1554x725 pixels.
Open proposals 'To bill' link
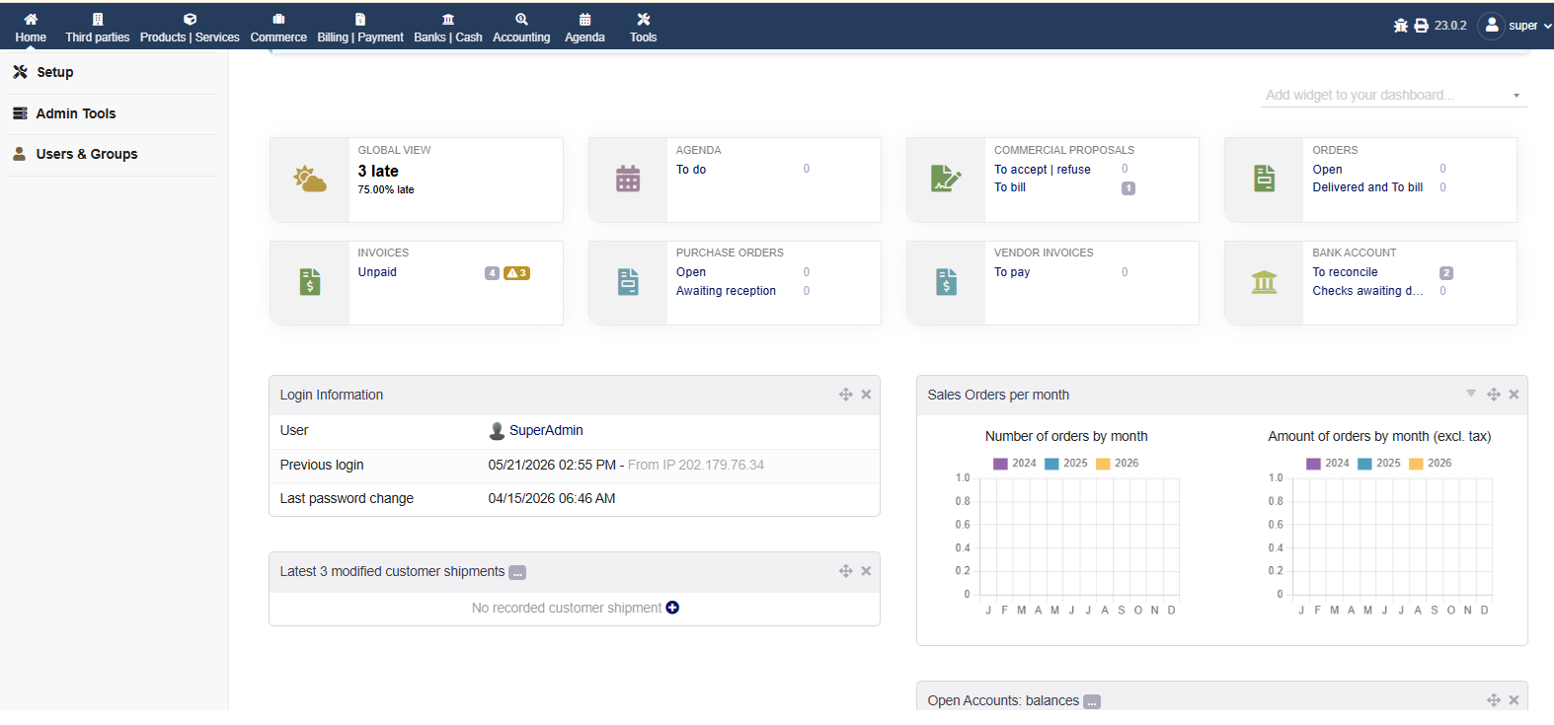click(x=1010, y=187)
